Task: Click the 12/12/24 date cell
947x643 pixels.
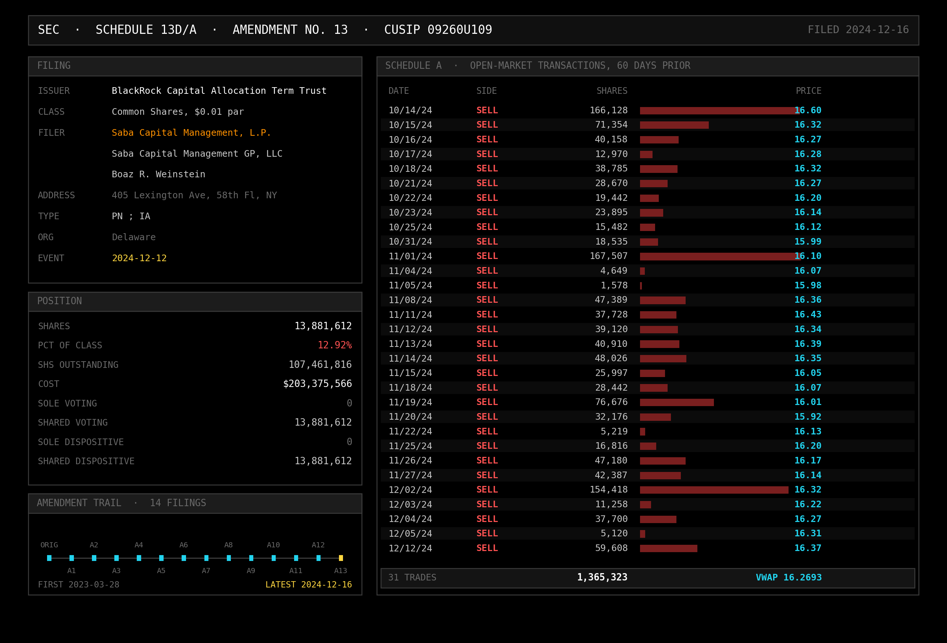Action: (410, 548)
